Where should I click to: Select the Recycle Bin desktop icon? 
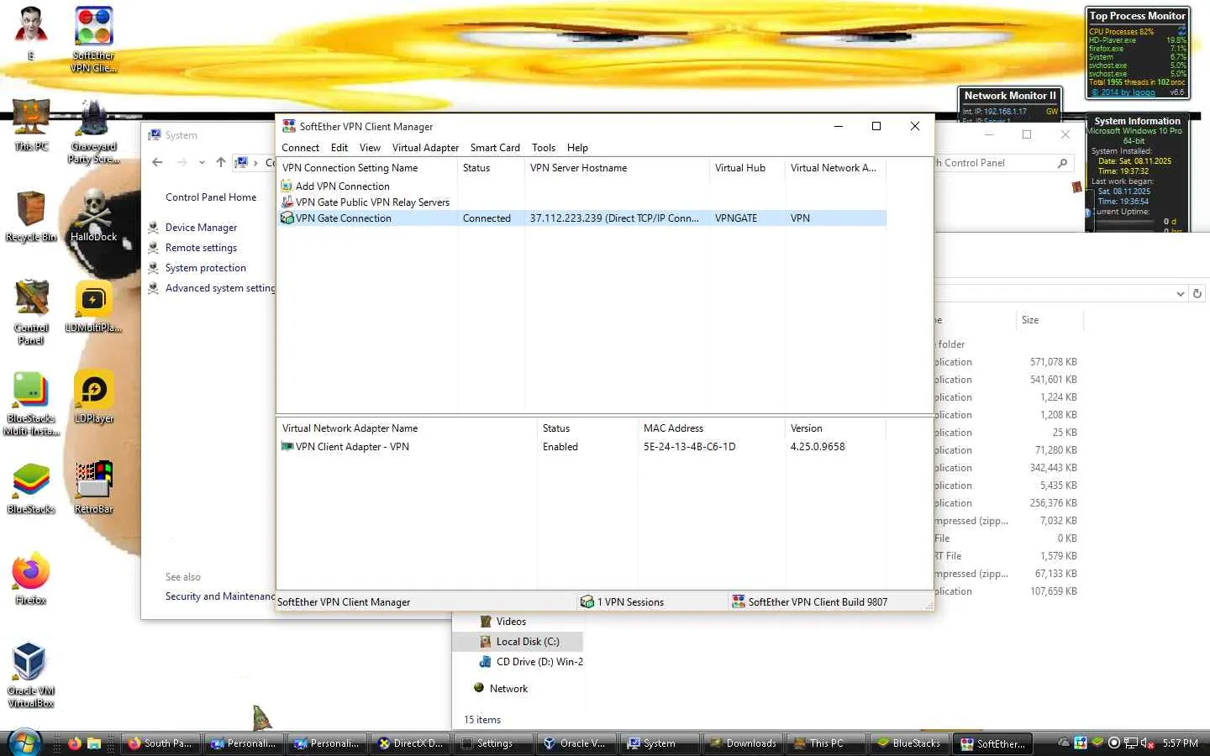[x=31, y=216]
